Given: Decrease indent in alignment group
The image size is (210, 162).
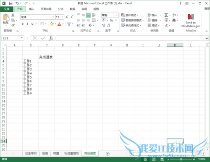Looking at the screenshot, I should (x=79, y=25).
